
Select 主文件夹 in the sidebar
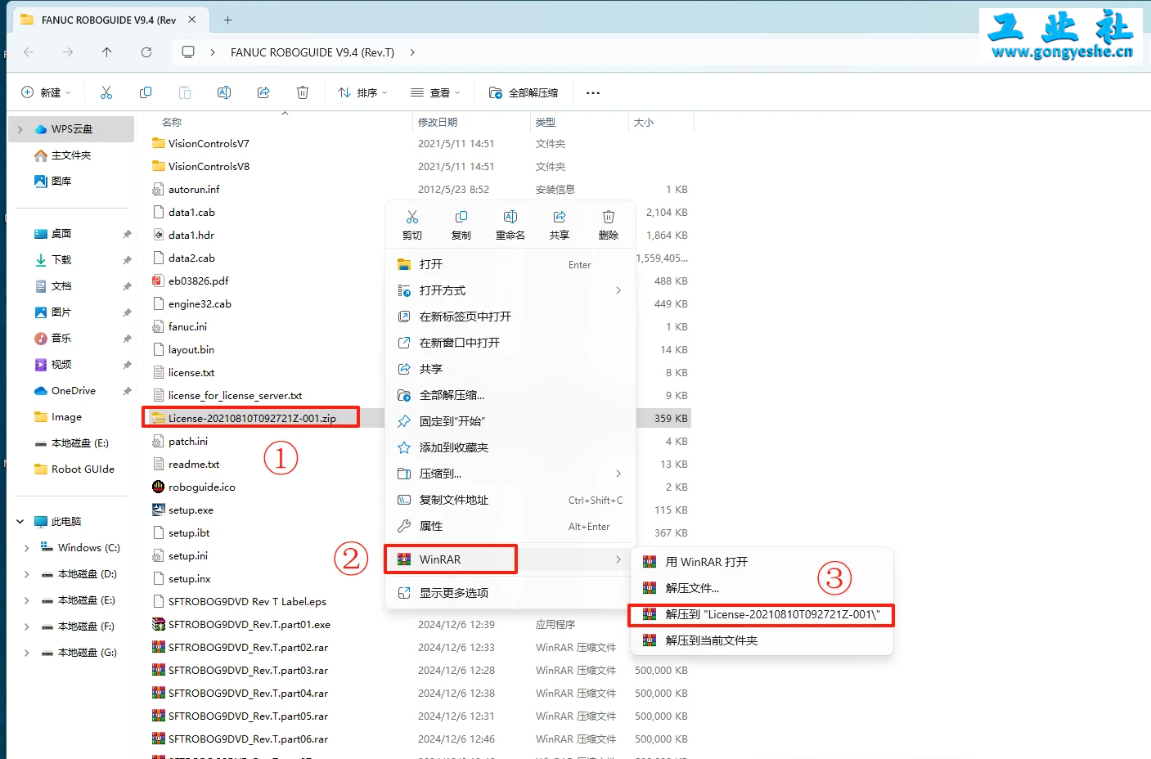(x=71, y=155)
